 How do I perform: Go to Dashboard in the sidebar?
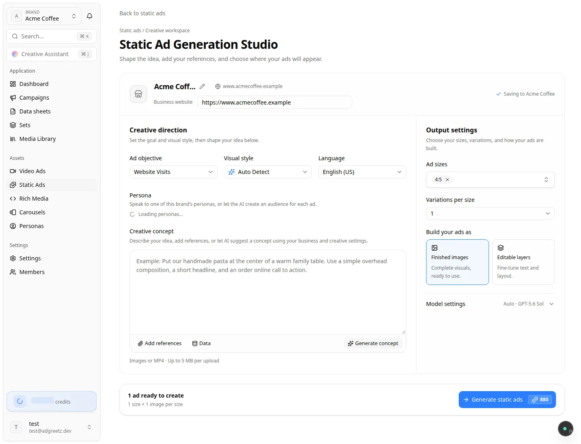(52, 84)
